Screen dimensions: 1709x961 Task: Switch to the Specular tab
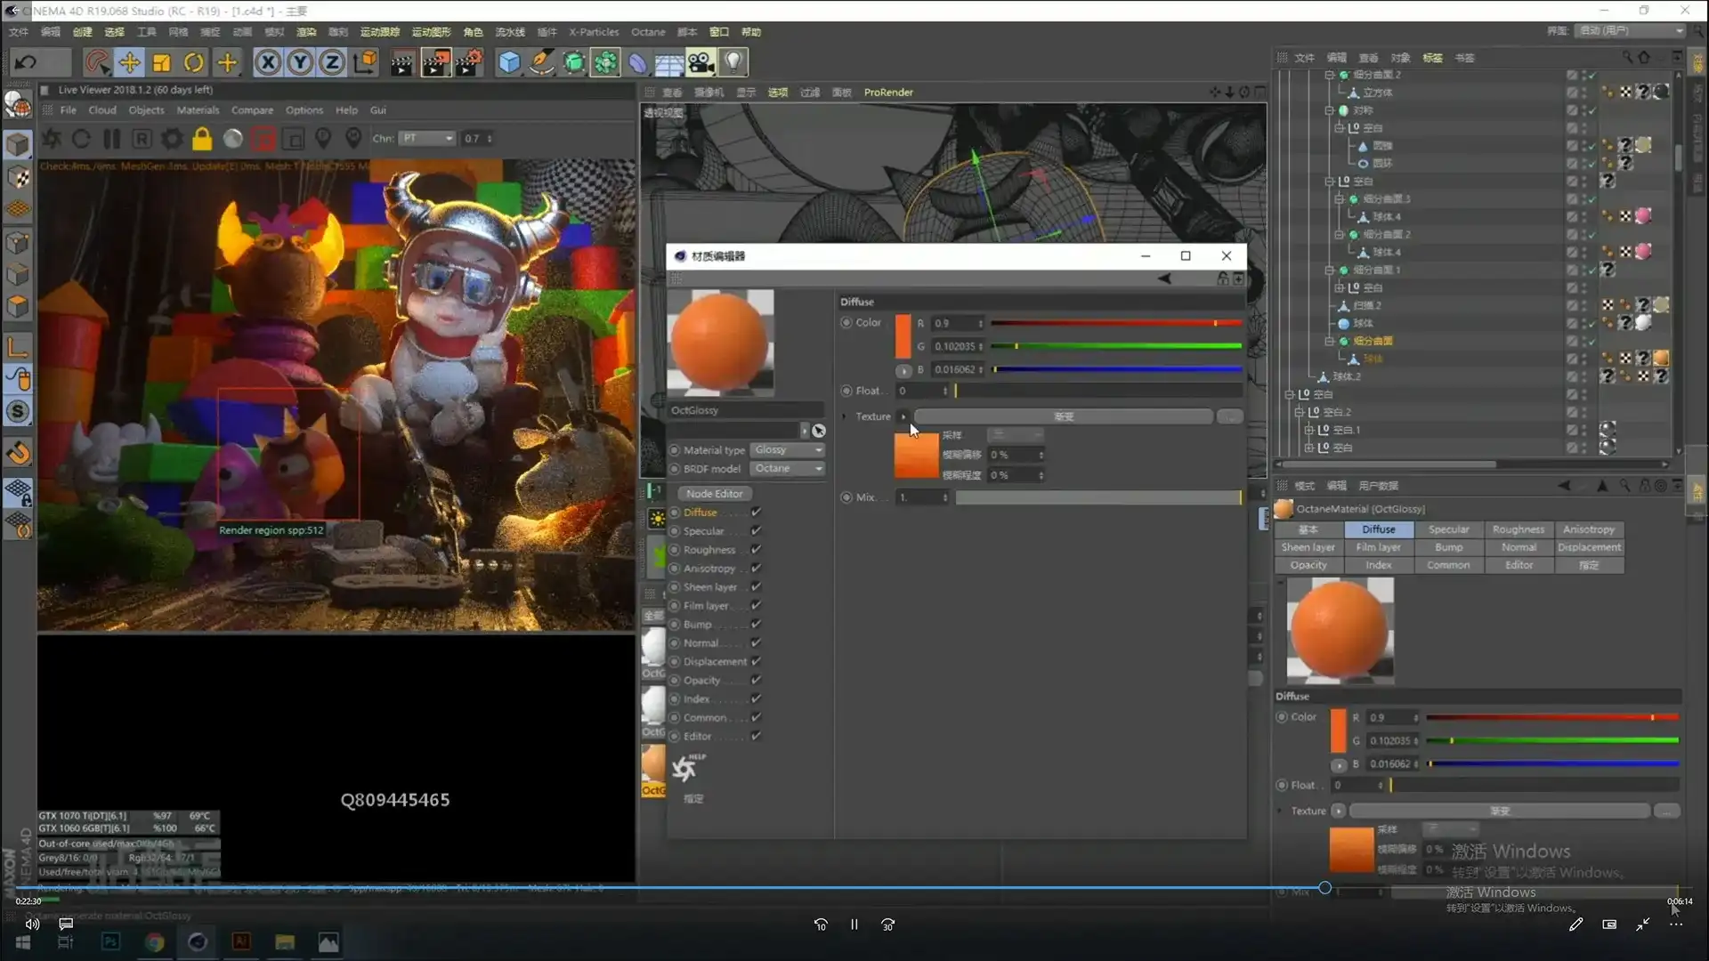point(1448,529)
